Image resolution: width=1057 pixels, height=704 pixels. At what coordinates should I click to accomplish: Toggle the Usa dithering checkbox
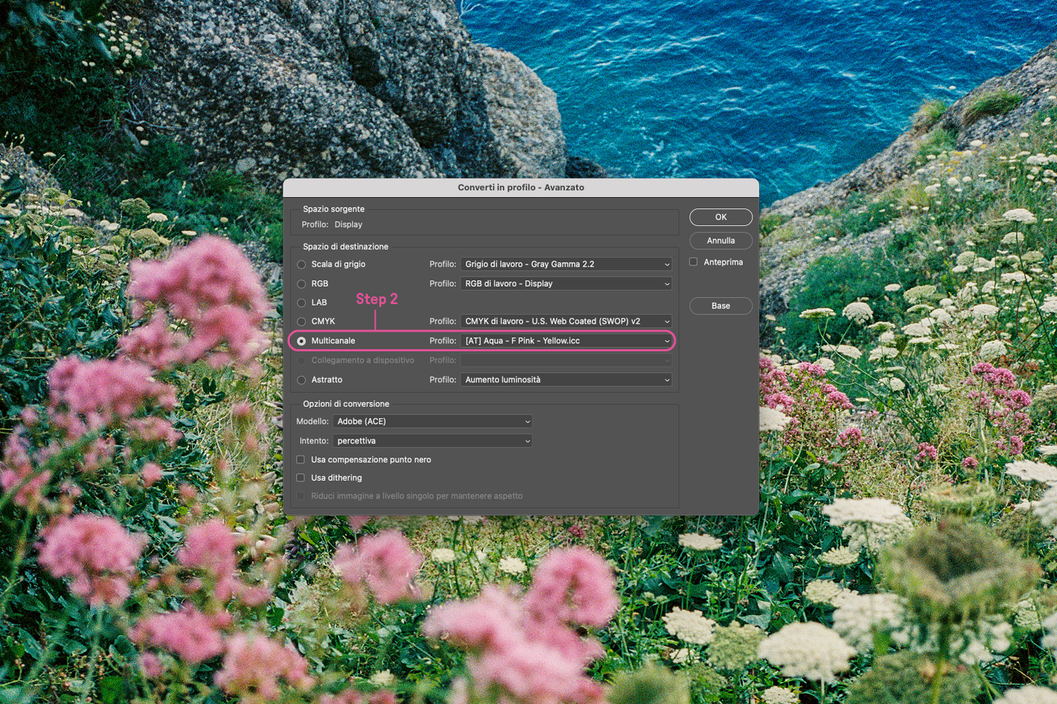point(301,478)
